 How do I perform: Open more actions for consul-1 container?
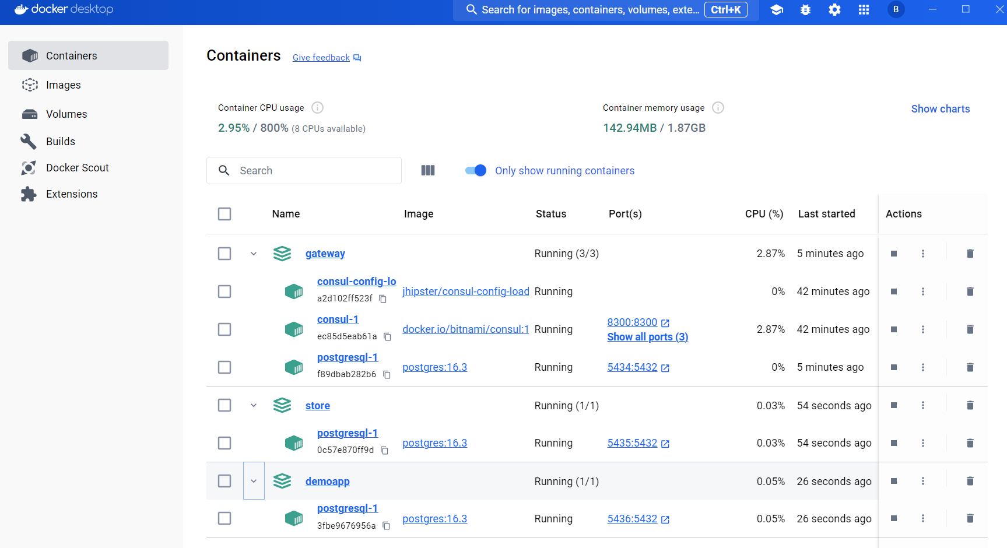pyautogui.click(x=922, y=329)
